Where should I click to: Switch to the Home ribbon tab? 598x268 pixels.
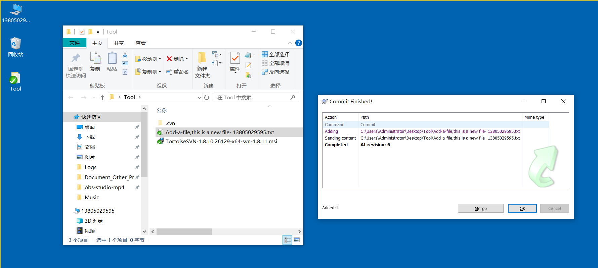(x=97, y=43)
